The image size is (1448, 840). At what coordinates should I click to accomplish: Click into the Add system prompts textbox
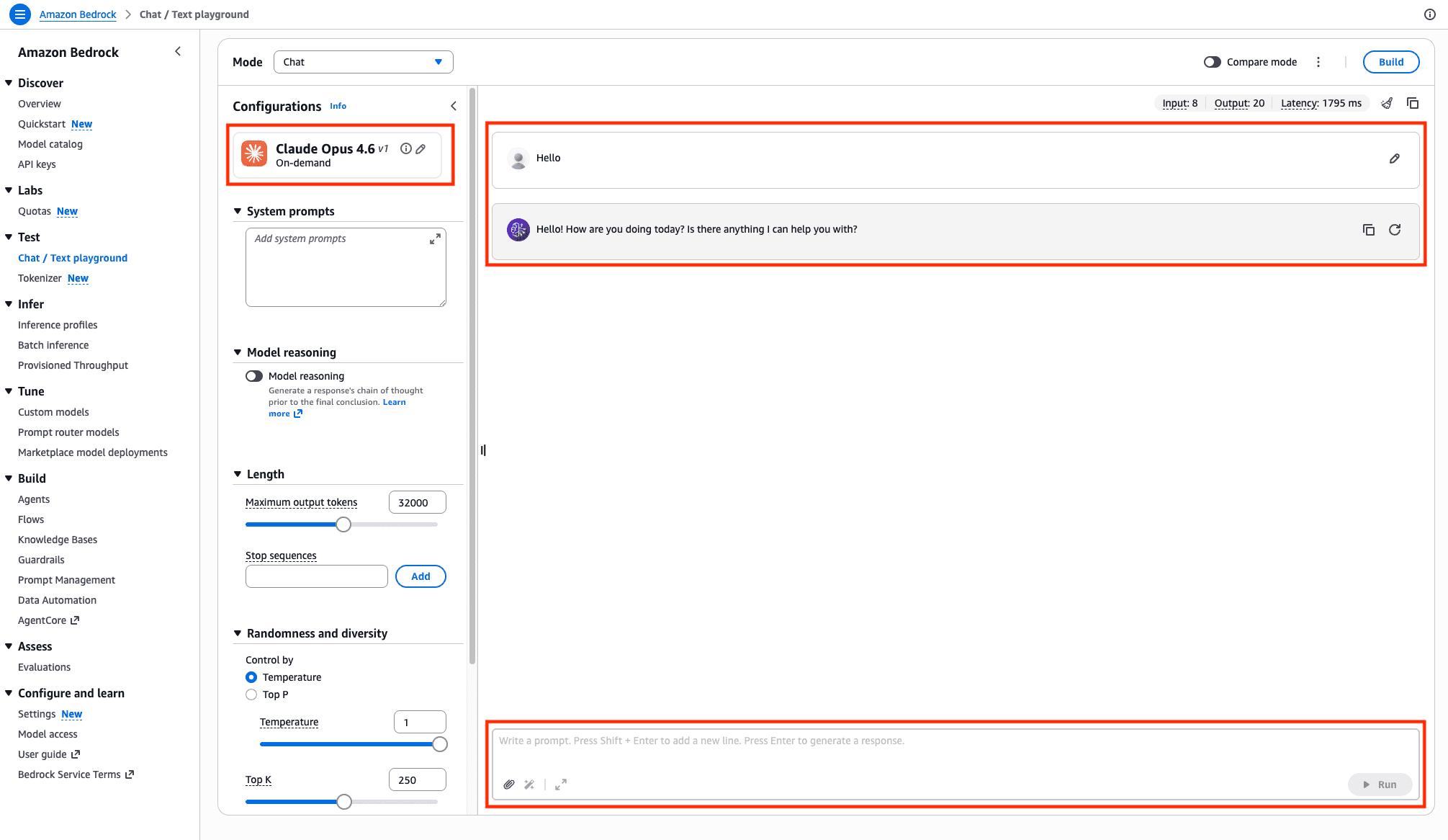(338, 270)
